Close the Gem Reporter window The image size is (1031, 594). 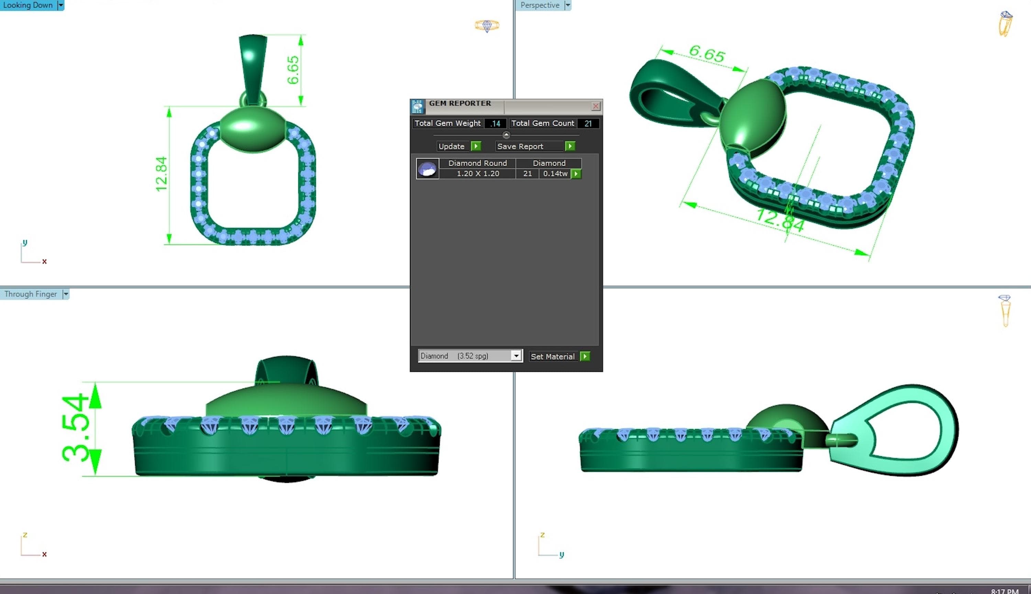click(x=596, y=107)
